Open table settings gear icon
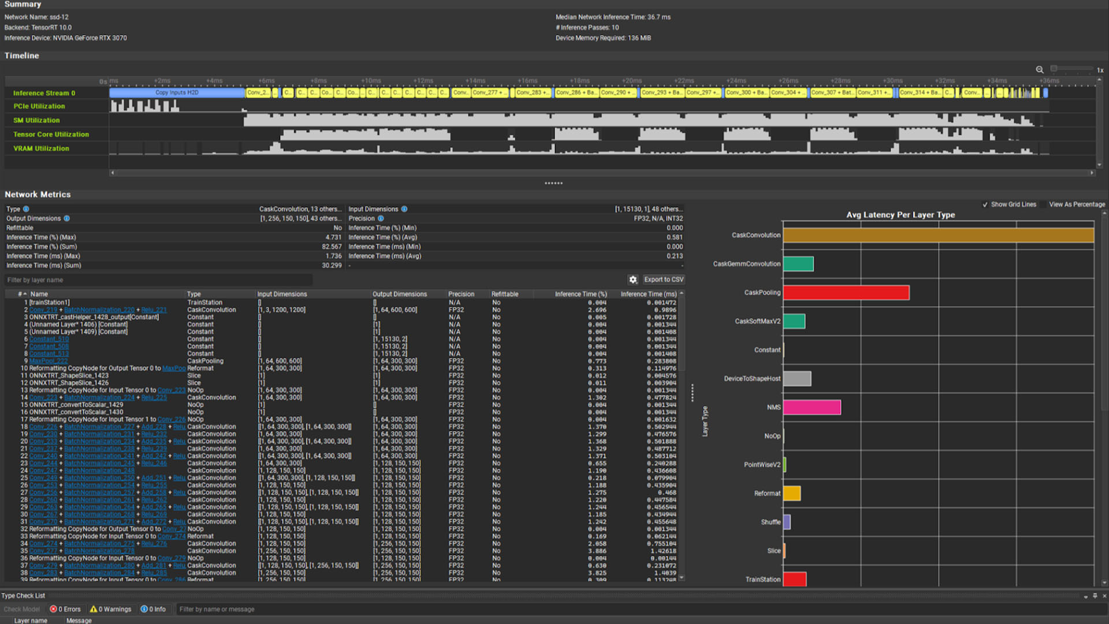The height and width of the screenshot is (624, 1109). point(633,280)
